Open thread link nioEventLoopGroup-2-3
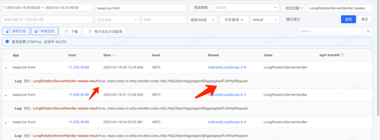 point(227,95)
